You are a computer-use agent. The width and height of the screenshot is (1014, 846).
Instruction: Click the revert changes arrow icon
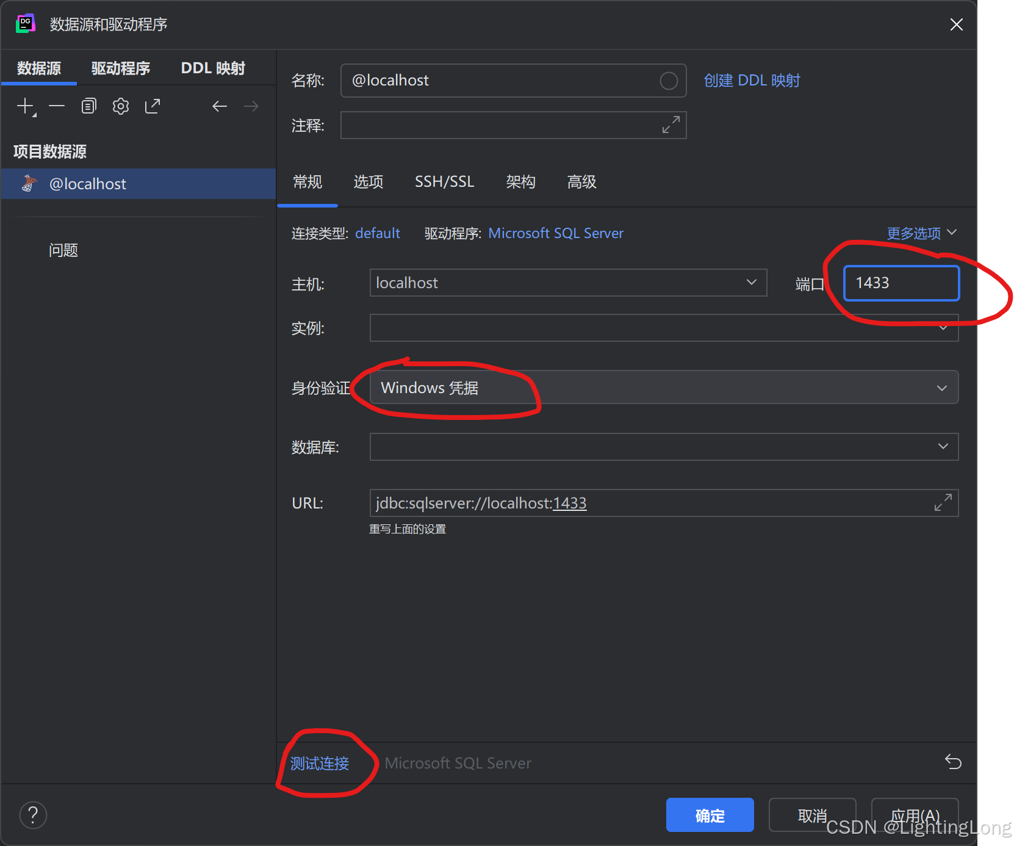coord(953,762)
